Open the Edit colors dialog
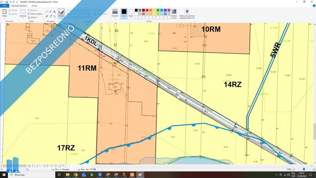The image size is (316, 178). [x=174, y=14]
